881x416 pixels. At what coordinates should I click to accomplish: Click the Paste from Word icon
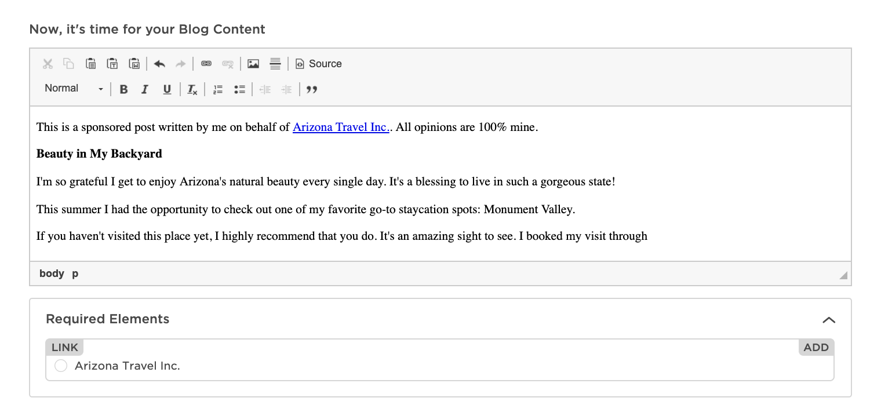(x=134, y=64)
